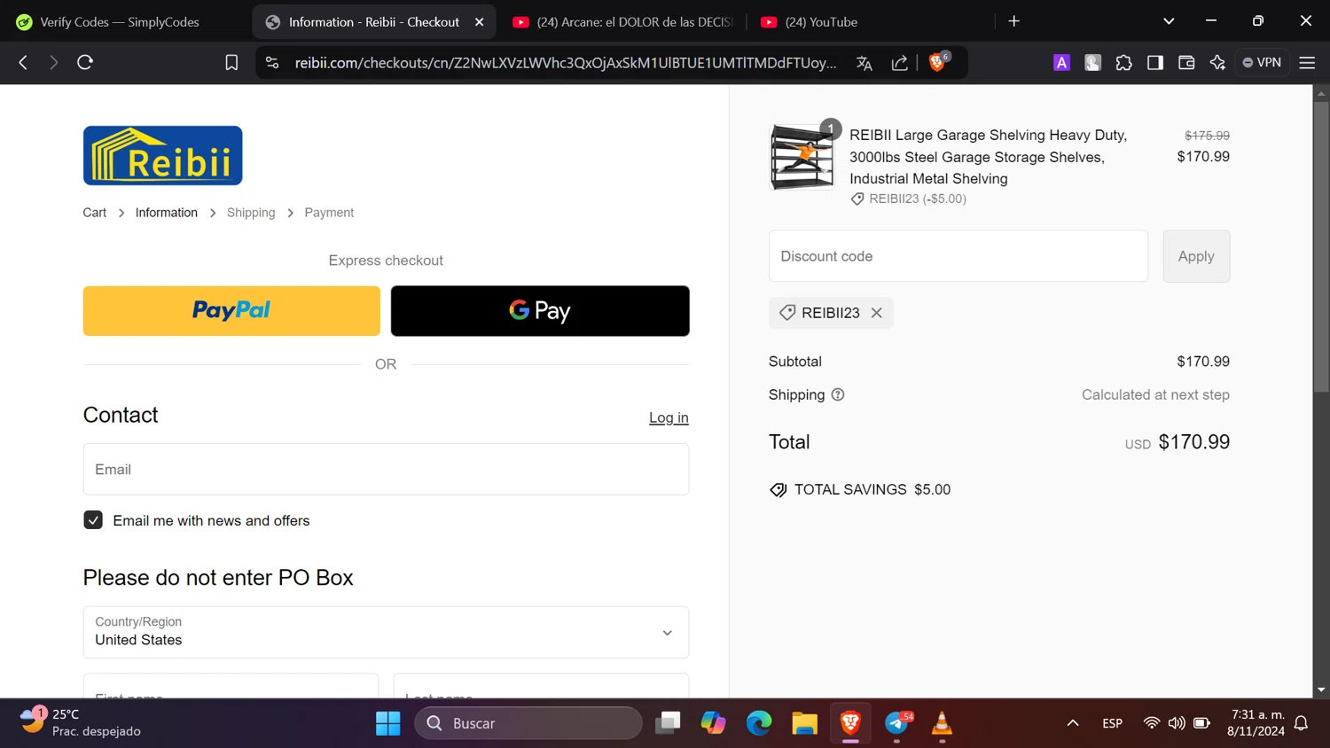Open the Windows Start menu
This screenshot has width=1330, height=748.
pos(387,723)
